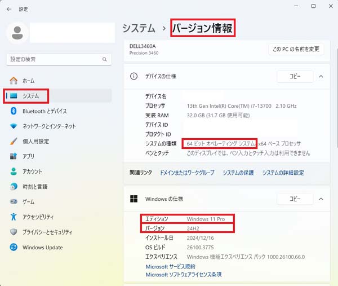The height and width of the screenshot is (286, 338).
Task: Collapse the デバイスの仕様 section chevron
Action: (x=321, y=76)
